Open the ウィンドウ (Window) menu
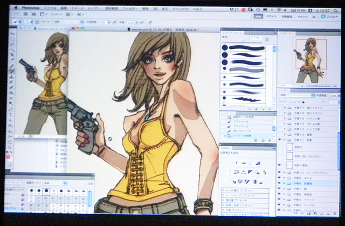This screenshot has width=345, height=226. point(180,9)
